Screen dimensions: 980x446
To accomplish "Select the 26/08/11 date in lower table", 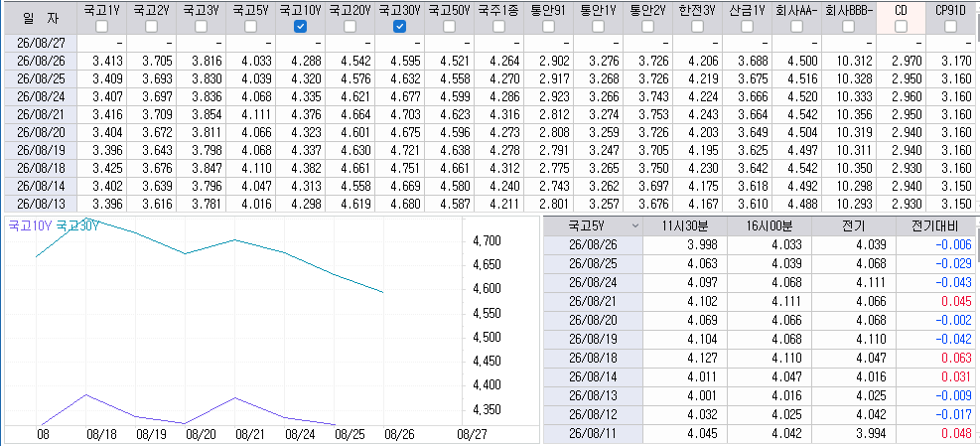I will (593, 433).
